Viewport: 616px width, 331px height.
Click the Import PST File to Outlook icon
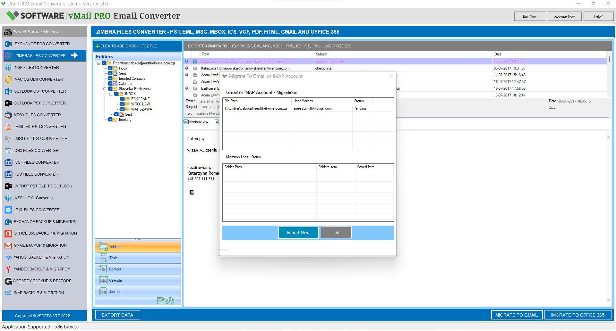[8, 186]
